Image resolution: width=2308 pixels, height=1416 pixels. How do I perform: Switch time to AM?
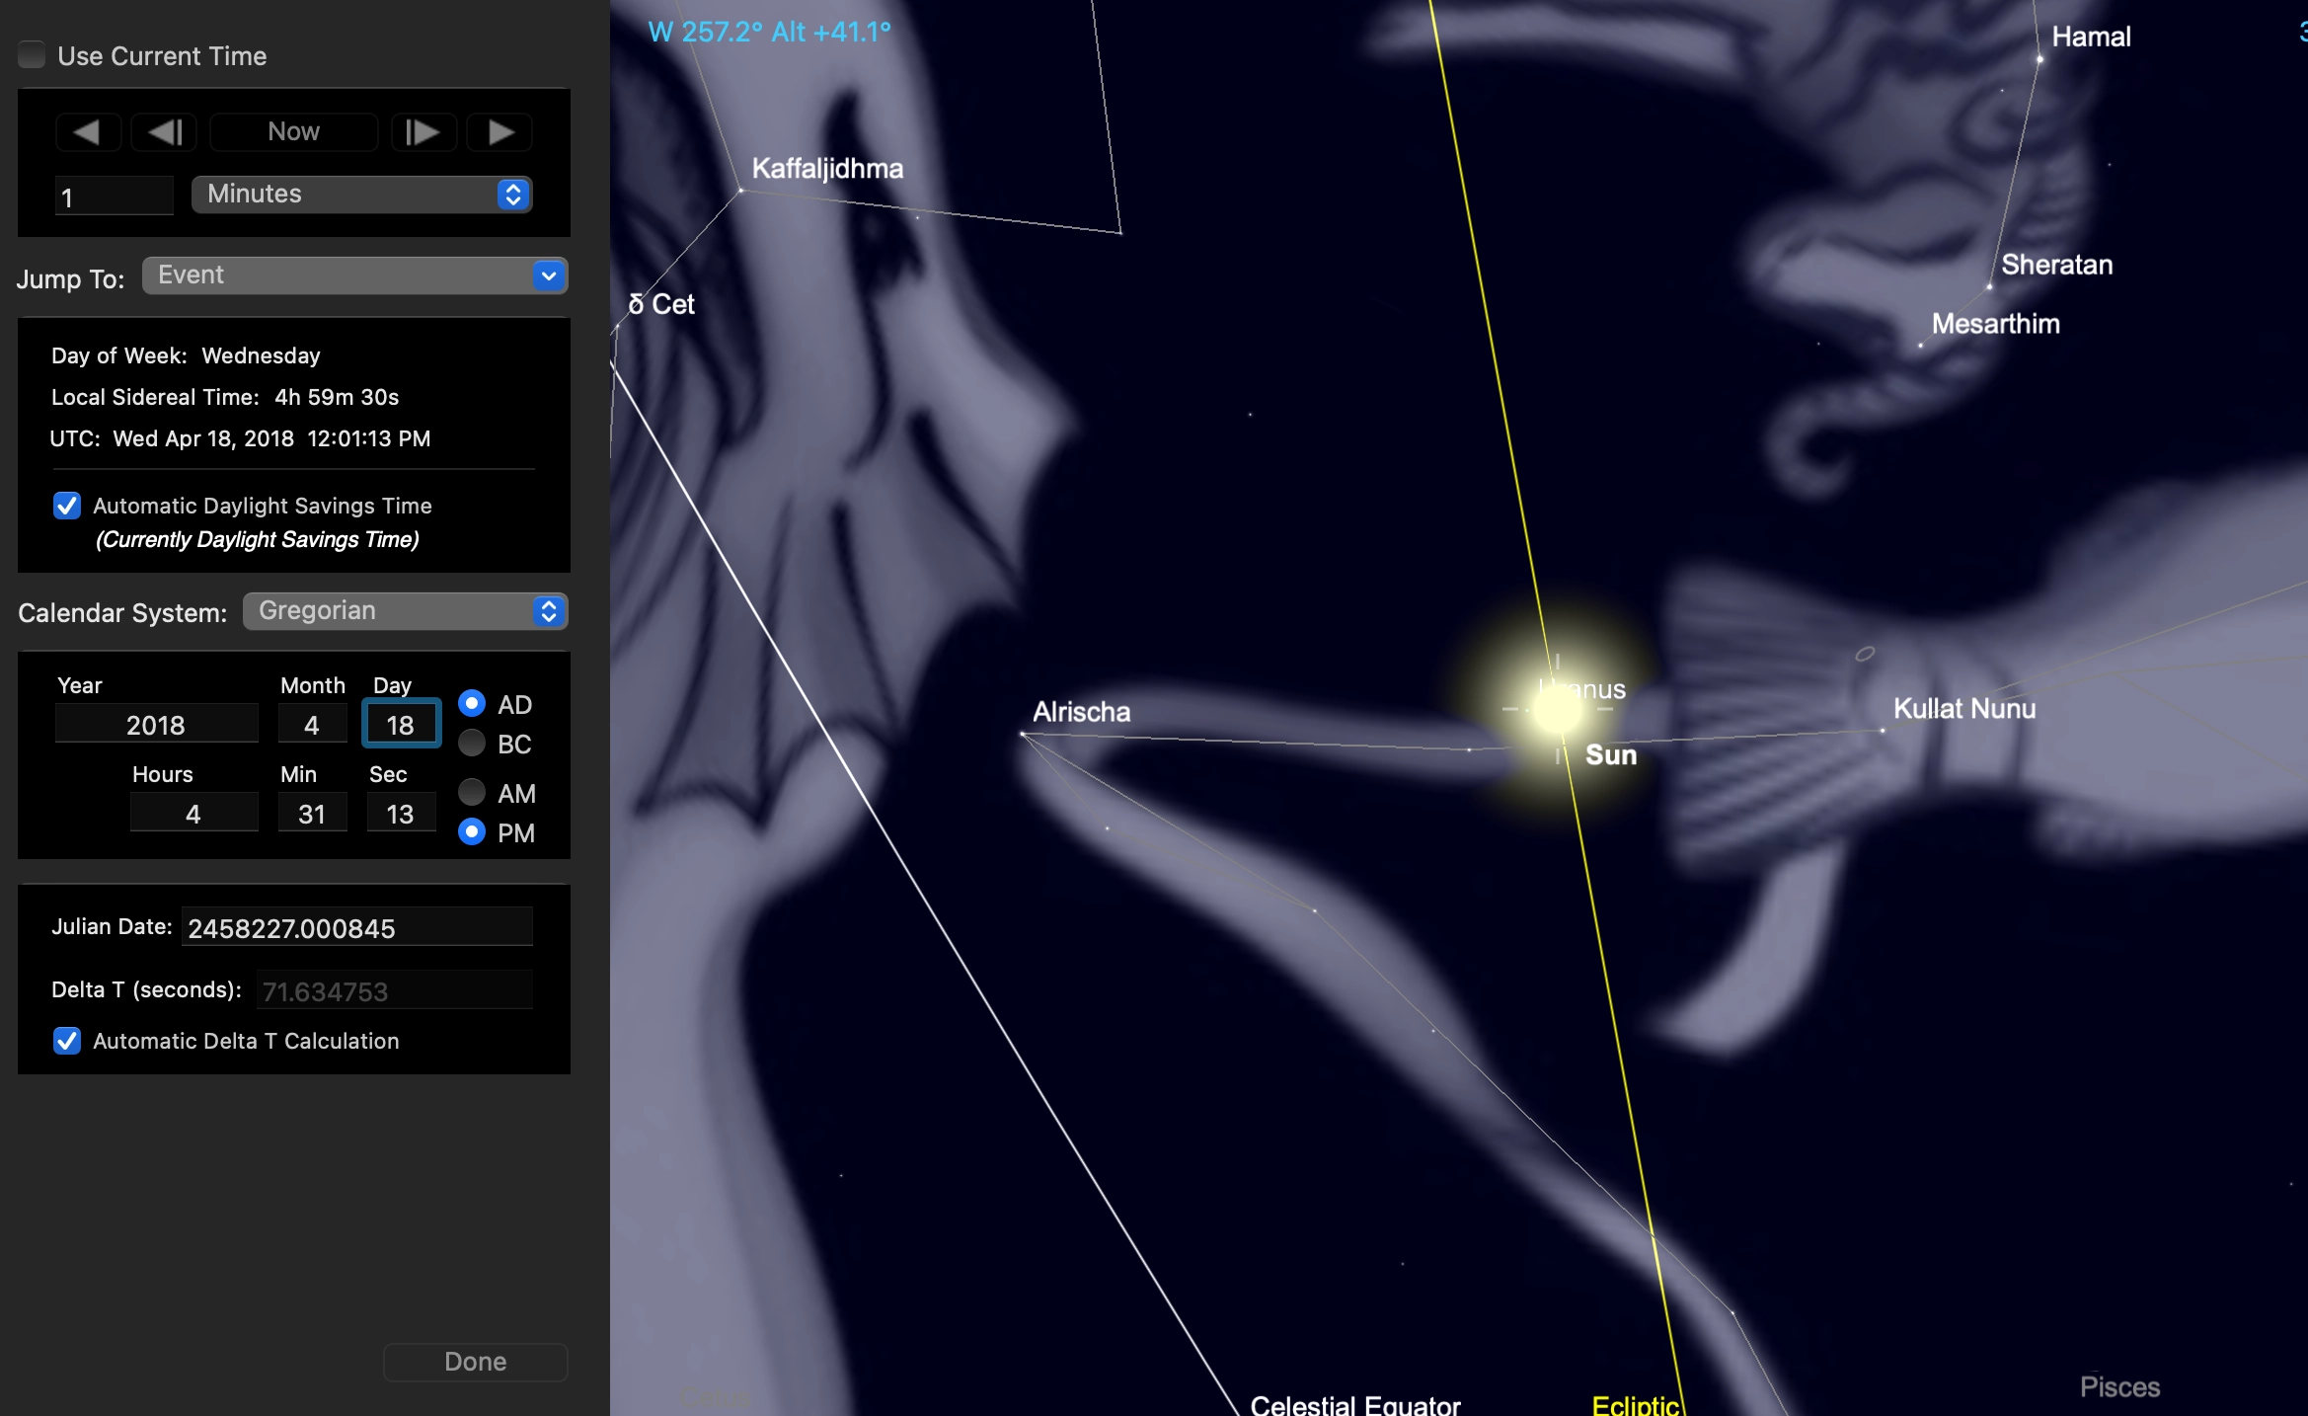point(472,793)
